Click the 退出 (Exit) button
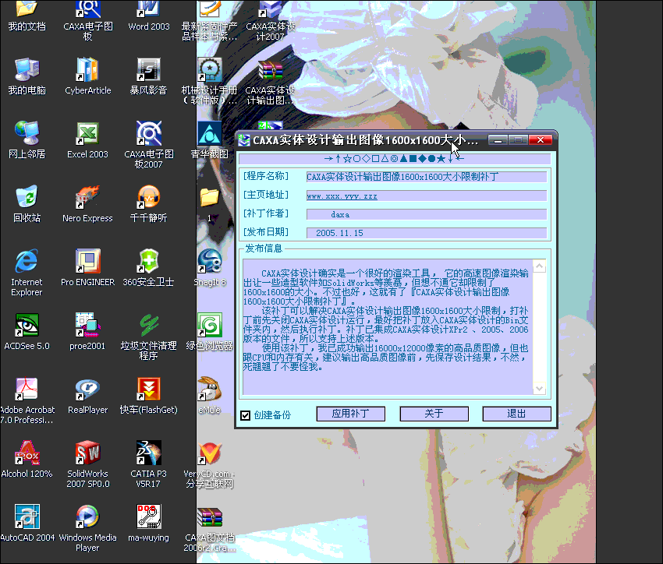 (516, 414)
